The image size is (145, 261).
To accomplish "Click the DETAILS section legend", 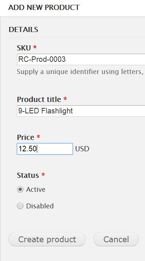I will click(x=24, y=29).
